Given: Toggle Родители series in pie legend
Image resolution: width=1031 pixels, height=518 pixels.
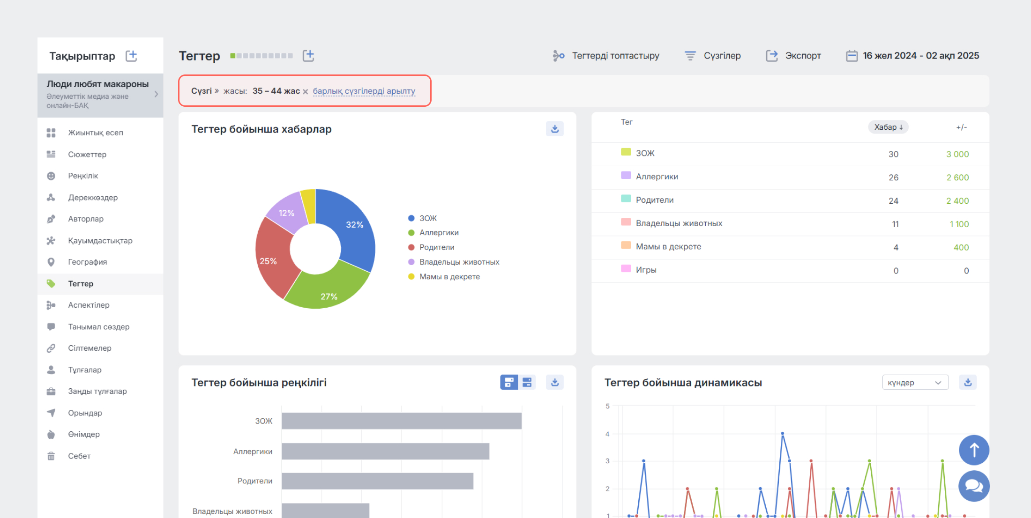Looking at the screenshot, I should point(431,247).
